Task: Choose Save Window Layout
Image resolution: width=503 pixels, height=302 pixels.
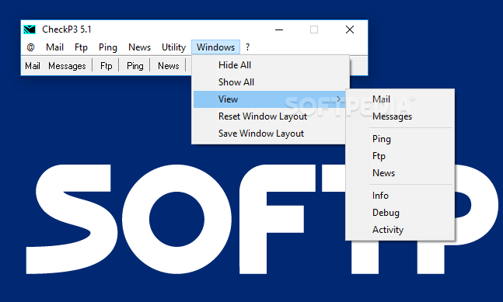Action: click(270, 134)
